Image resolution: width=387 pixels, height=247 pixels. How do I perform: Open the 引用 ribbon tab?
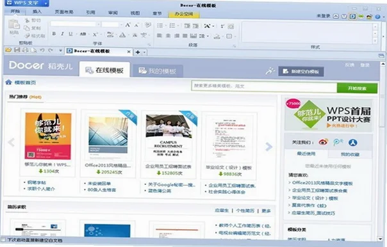90,12
